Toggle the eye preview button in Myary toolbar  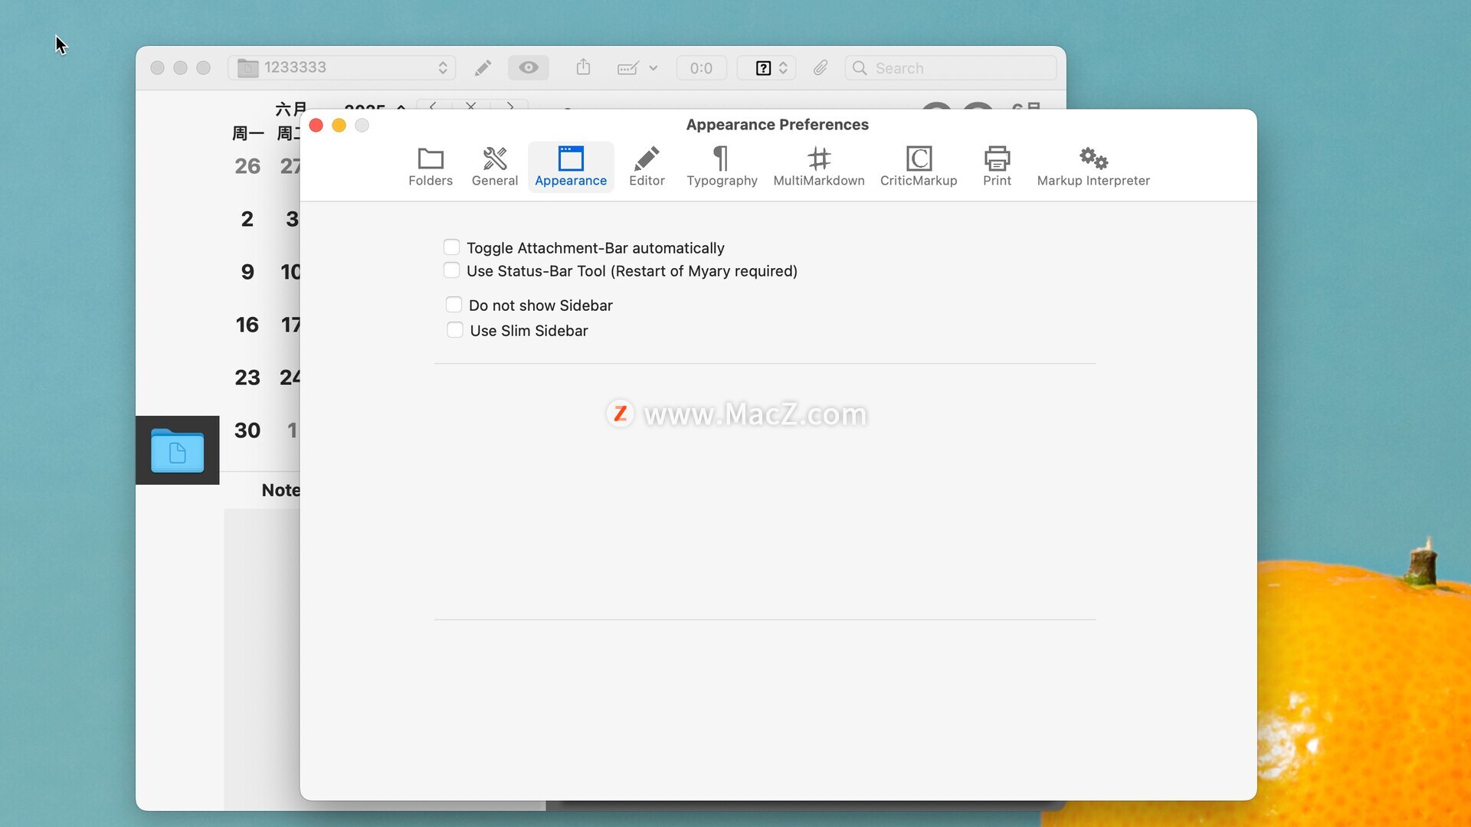click(529, 67)
